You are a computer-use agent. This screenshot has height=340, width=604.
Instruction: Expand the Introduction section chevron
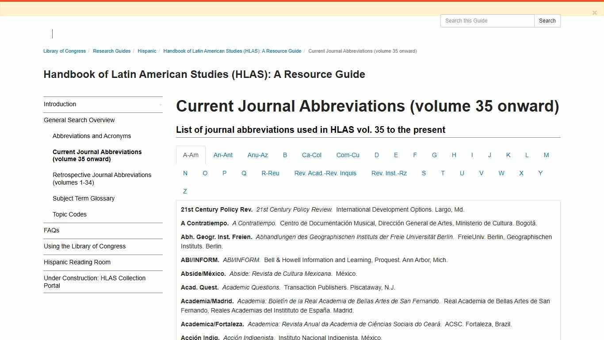tap(160, 104)
